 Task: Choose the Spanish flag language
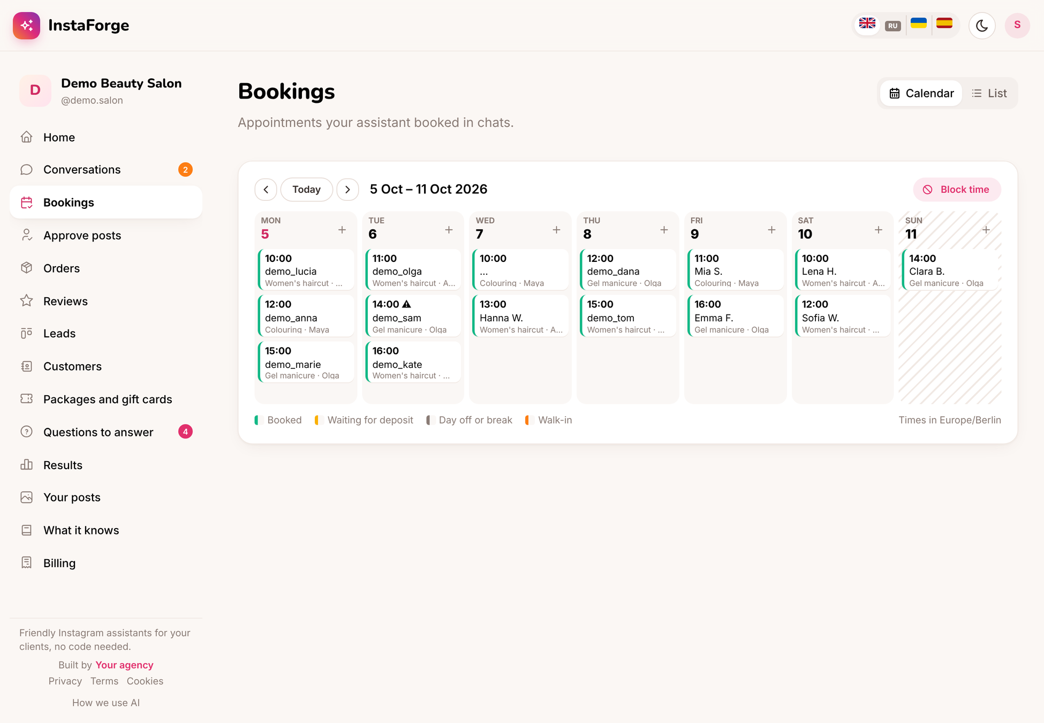pyautogui.click(x=944, y=24)
